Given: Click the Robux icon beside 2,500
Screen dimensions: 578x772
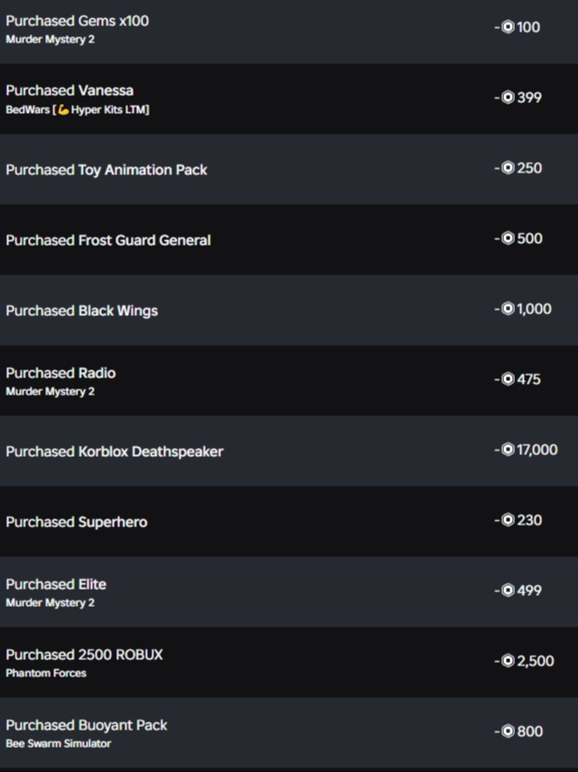Looking at the screenshot, I should tap(508, 661).
